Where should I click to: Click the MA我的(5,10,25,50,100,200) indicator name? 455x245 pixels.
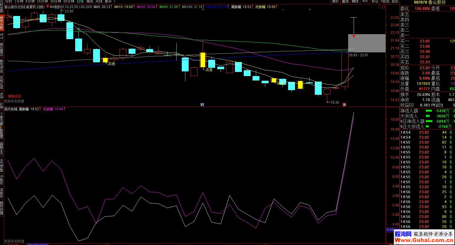71,7
